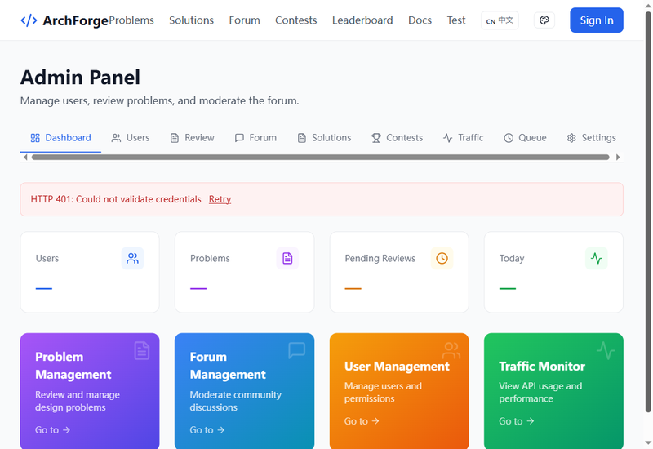The height and width of the screenshot is (449, 653).
Task: Open the Leaderboard navigation item
Action: [362, 20]
